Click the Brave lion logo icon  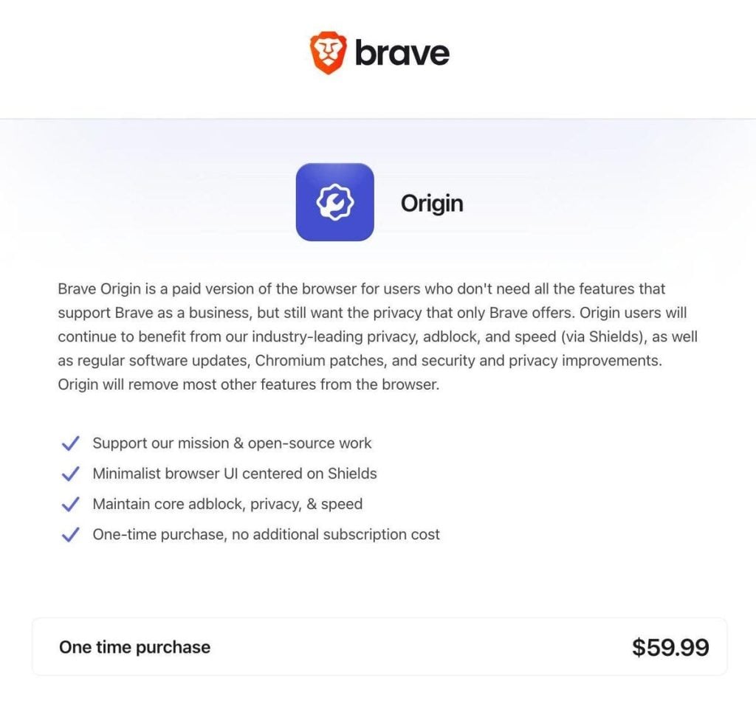tap(326, 53)
